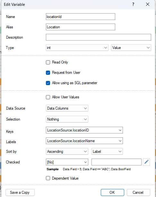Click the Data Source label
The width and height of the screenshot is (156, 197).
pos(16,108)
